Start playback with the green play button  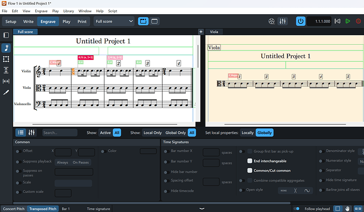tap(348, 21)
